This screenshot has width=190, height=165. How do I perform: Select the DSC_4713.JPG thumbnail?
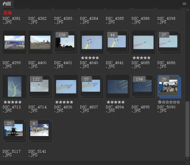[15, 87]
